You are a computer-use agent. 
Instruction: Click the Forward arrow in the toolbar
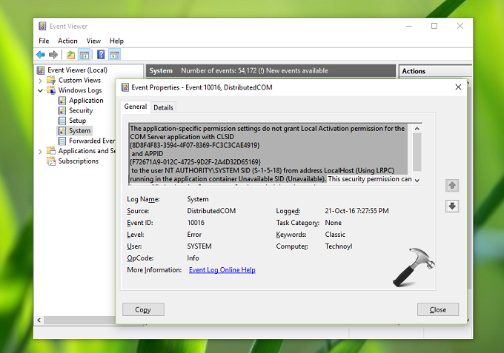[53, 55]
